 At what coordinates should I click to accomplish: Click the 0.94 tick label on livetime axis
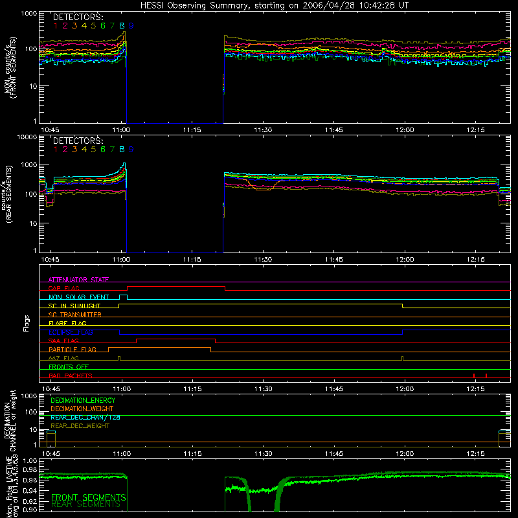[x=30, y=491]
